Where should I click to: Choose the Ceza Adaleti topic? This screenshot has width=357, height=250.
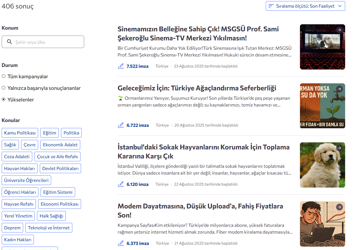[17, 156]
